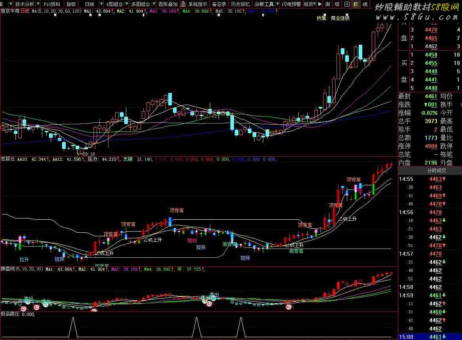Click the buy level 5 price 4440

(431, 88)
